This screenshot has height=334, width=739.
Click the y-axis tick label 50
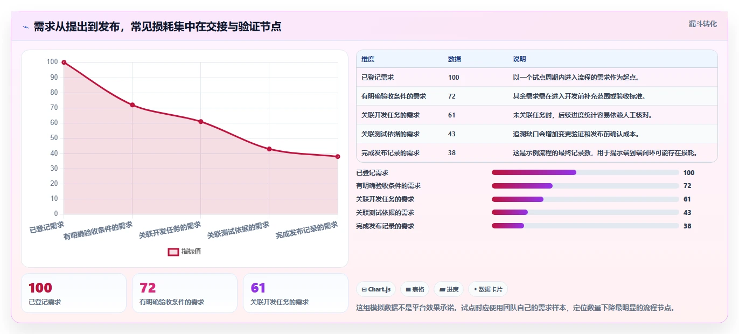53,138
